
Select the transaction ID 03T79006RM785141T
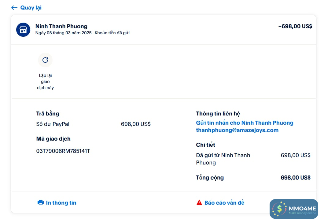[x=63, y=151]
